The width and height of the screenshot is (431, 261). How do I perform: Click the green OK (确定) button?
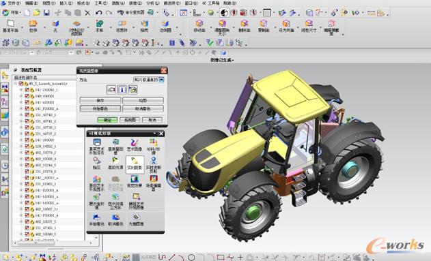pos(107,120)
